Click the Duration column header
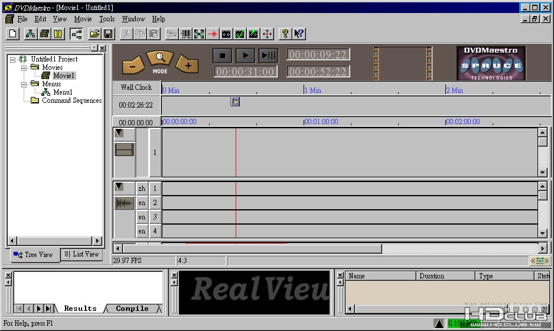Image resolution: width=554 pixels, height=331 pixels. (x=445, y=276)
